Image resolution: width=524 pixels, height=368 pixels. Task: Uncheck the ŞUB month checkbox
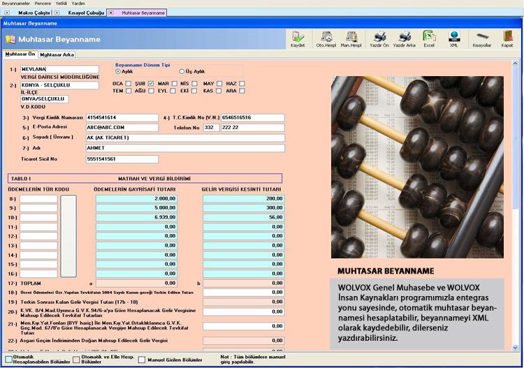point(151,84)
